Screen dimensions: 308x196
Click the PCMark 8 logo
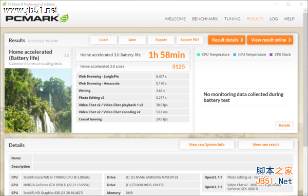pyautogui.click(x=37, y=19)
